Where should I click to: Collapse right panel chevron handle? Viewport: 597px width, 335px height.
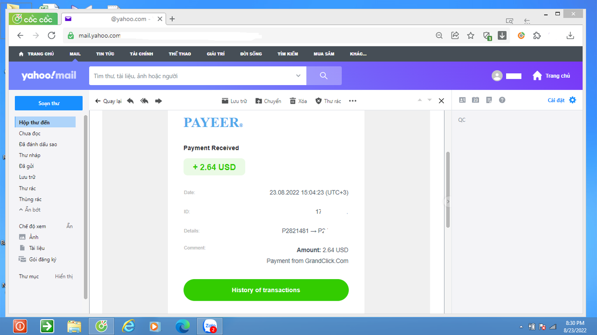(x=448, y=202)
